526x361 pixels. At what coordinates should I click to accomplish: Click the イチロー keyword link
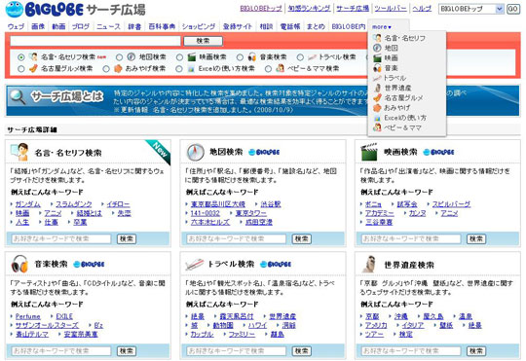click(x=118, y=204)
